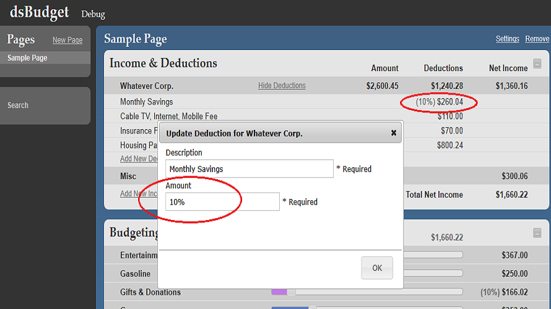Open the Debug menu item
The image size is (551, 309).
tap(93, 14)
